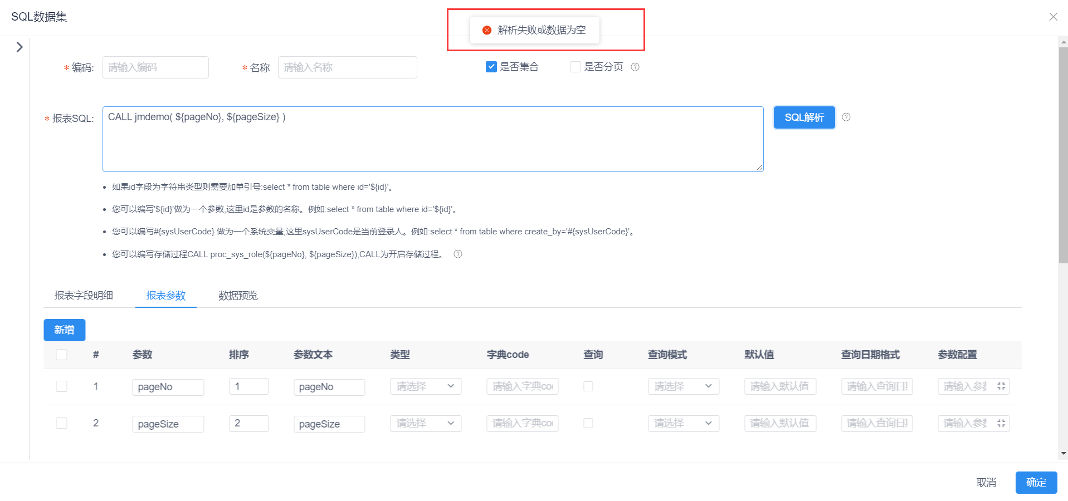Expand the left side panel arrow
Image resolution: width=1068 pixels, height=501 pixels.
(x=19, y=47)
